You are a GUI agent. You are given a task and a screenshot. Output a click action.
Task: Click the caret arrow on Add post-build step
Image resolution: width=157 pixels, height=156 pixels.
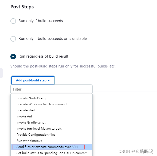point(49,80)
